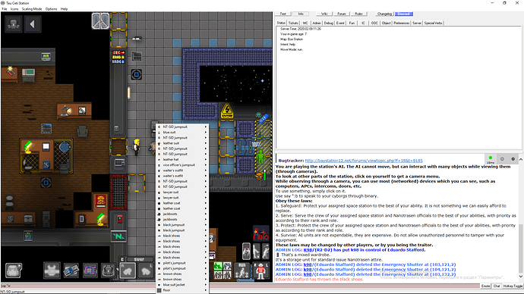Expand the floor entry in context menu
524x294 pixels.
coord(182,290)
